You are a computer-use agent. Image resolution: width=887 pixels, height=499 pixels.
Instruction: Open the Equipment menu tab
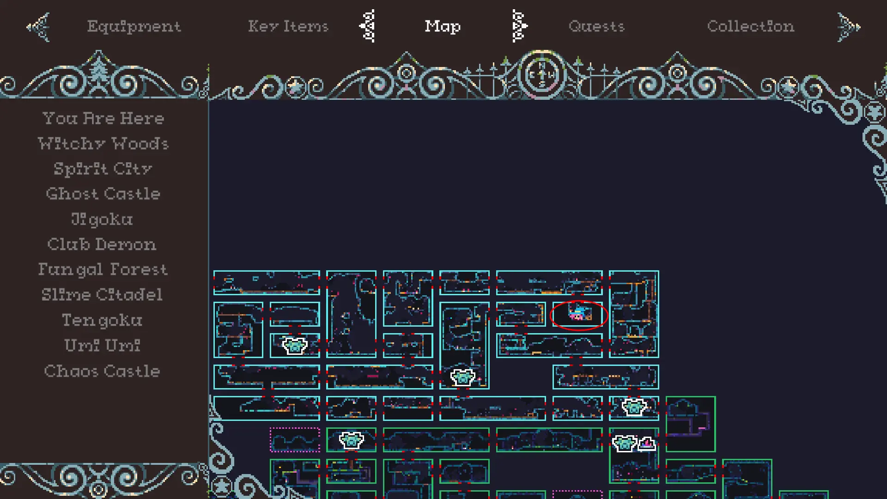click(x=134, y=25)
